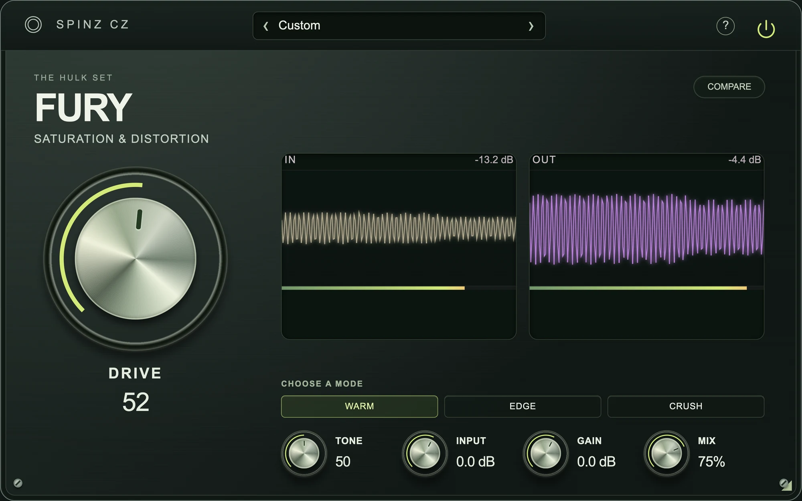Click the SPINZ CZ brand text

93,24
